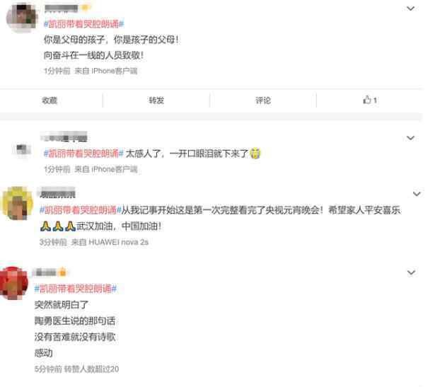
Task: Open the second poster's small gray avatar
Action: pyautogui.click(x=23, y=149)
